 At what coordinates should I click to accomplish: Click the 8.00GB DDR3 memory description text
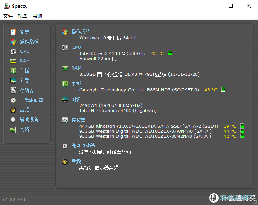(x=140, y=74)
